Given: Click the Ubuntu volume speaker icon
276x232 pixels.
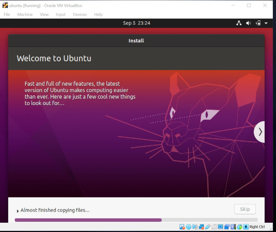Looking at the screenshot, I should [x=248, y=23].
